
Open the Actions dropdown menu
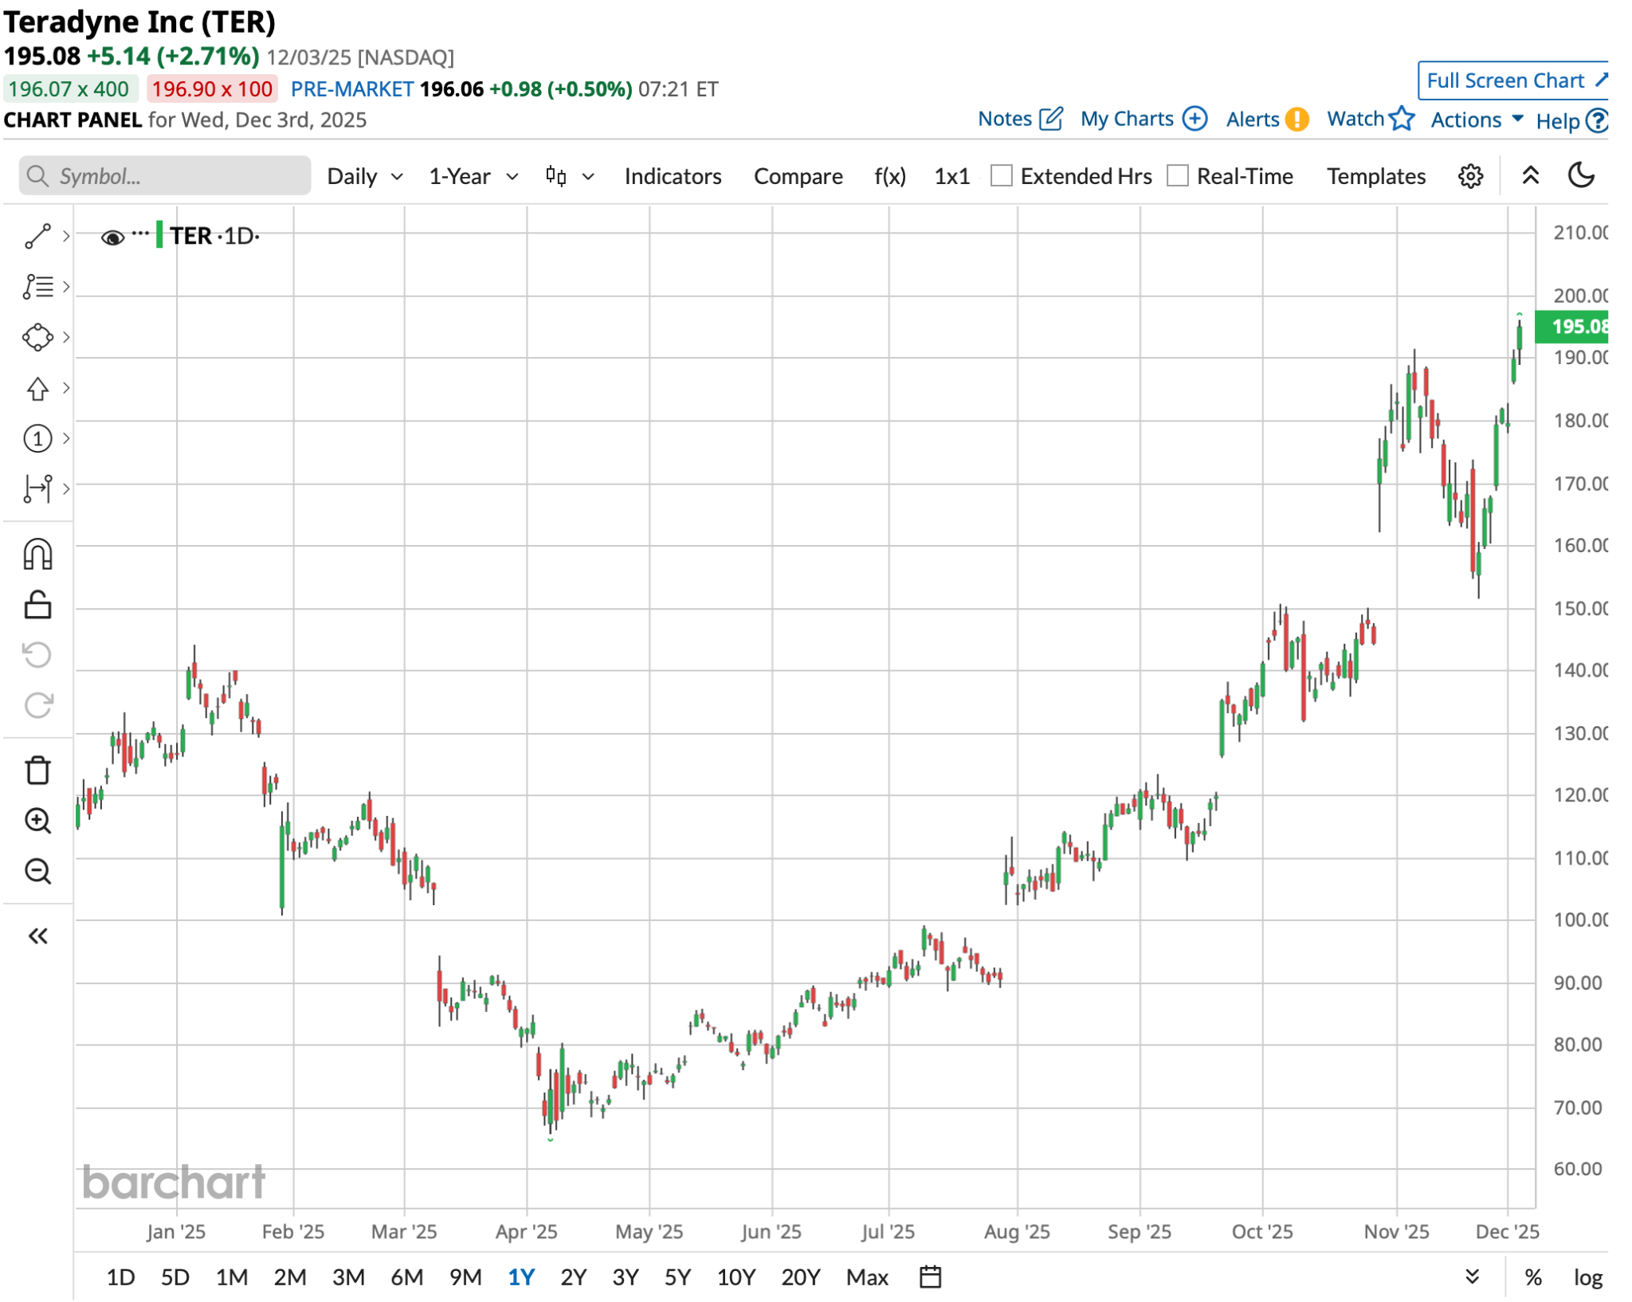(1477, 120)
